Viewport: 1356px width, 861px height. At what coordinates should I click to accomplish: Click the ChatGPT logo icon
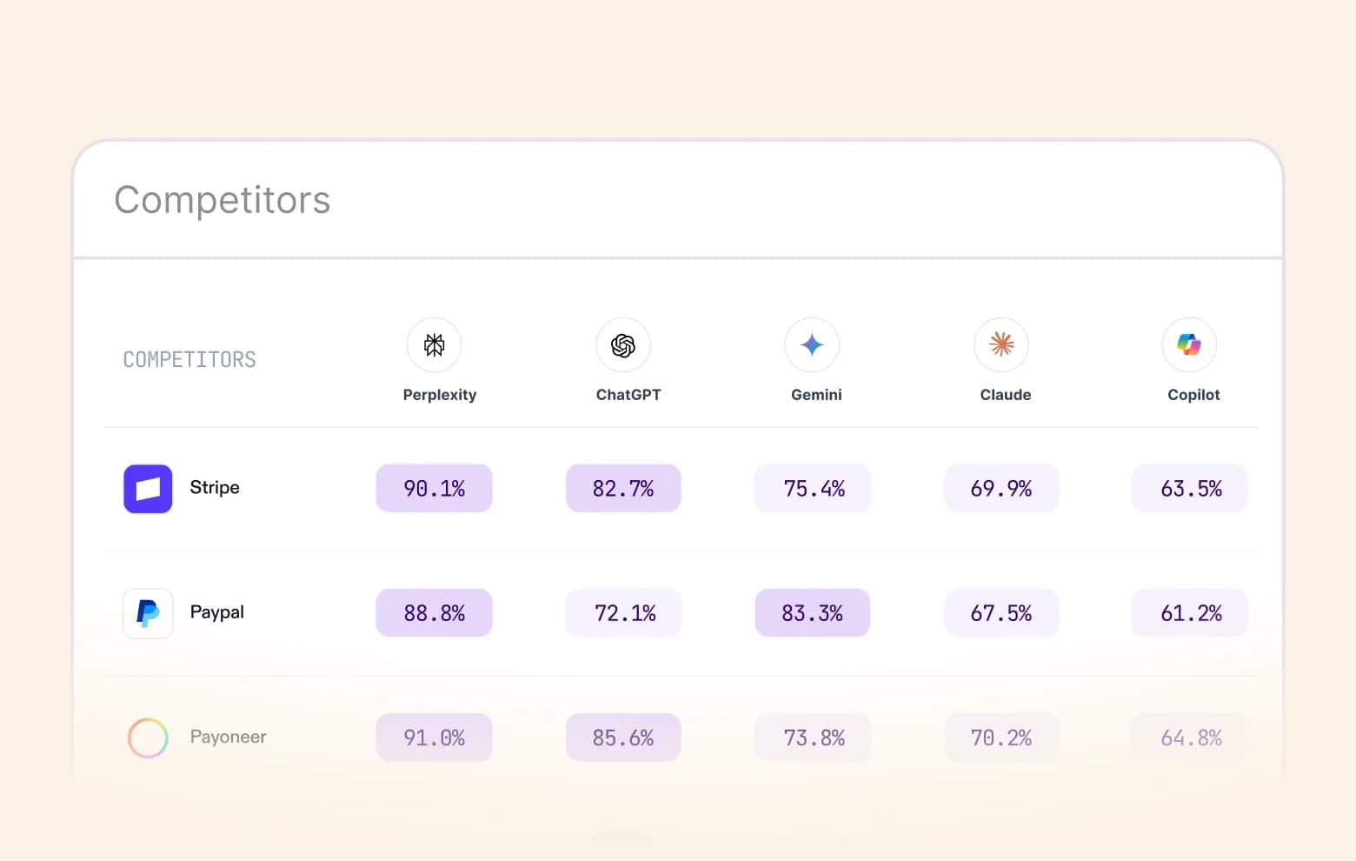[623, 345]
